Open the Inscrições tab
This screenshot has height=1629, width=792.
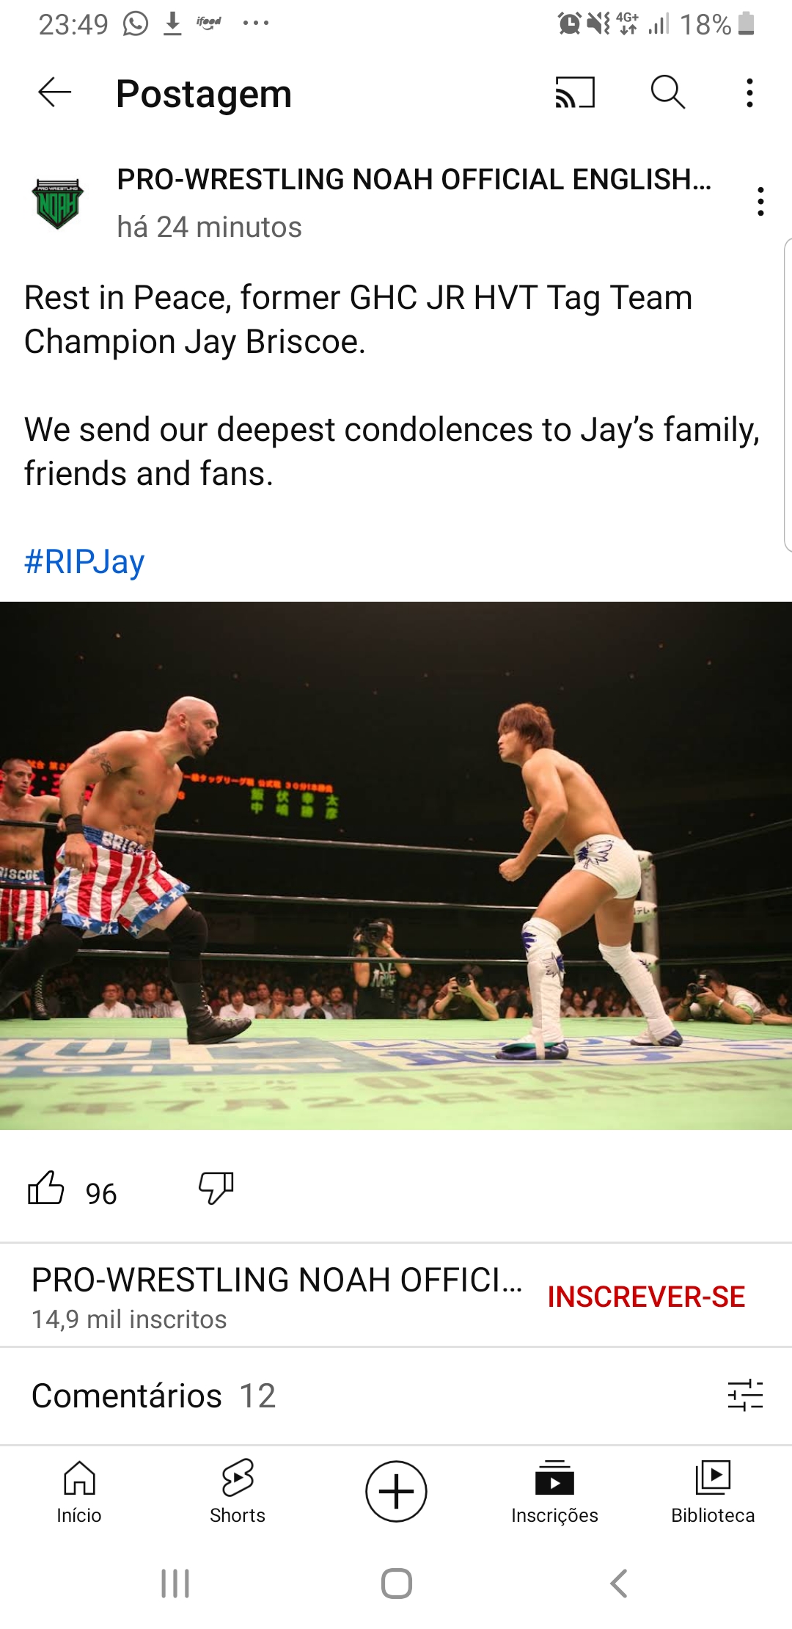tap(554, 1492)
